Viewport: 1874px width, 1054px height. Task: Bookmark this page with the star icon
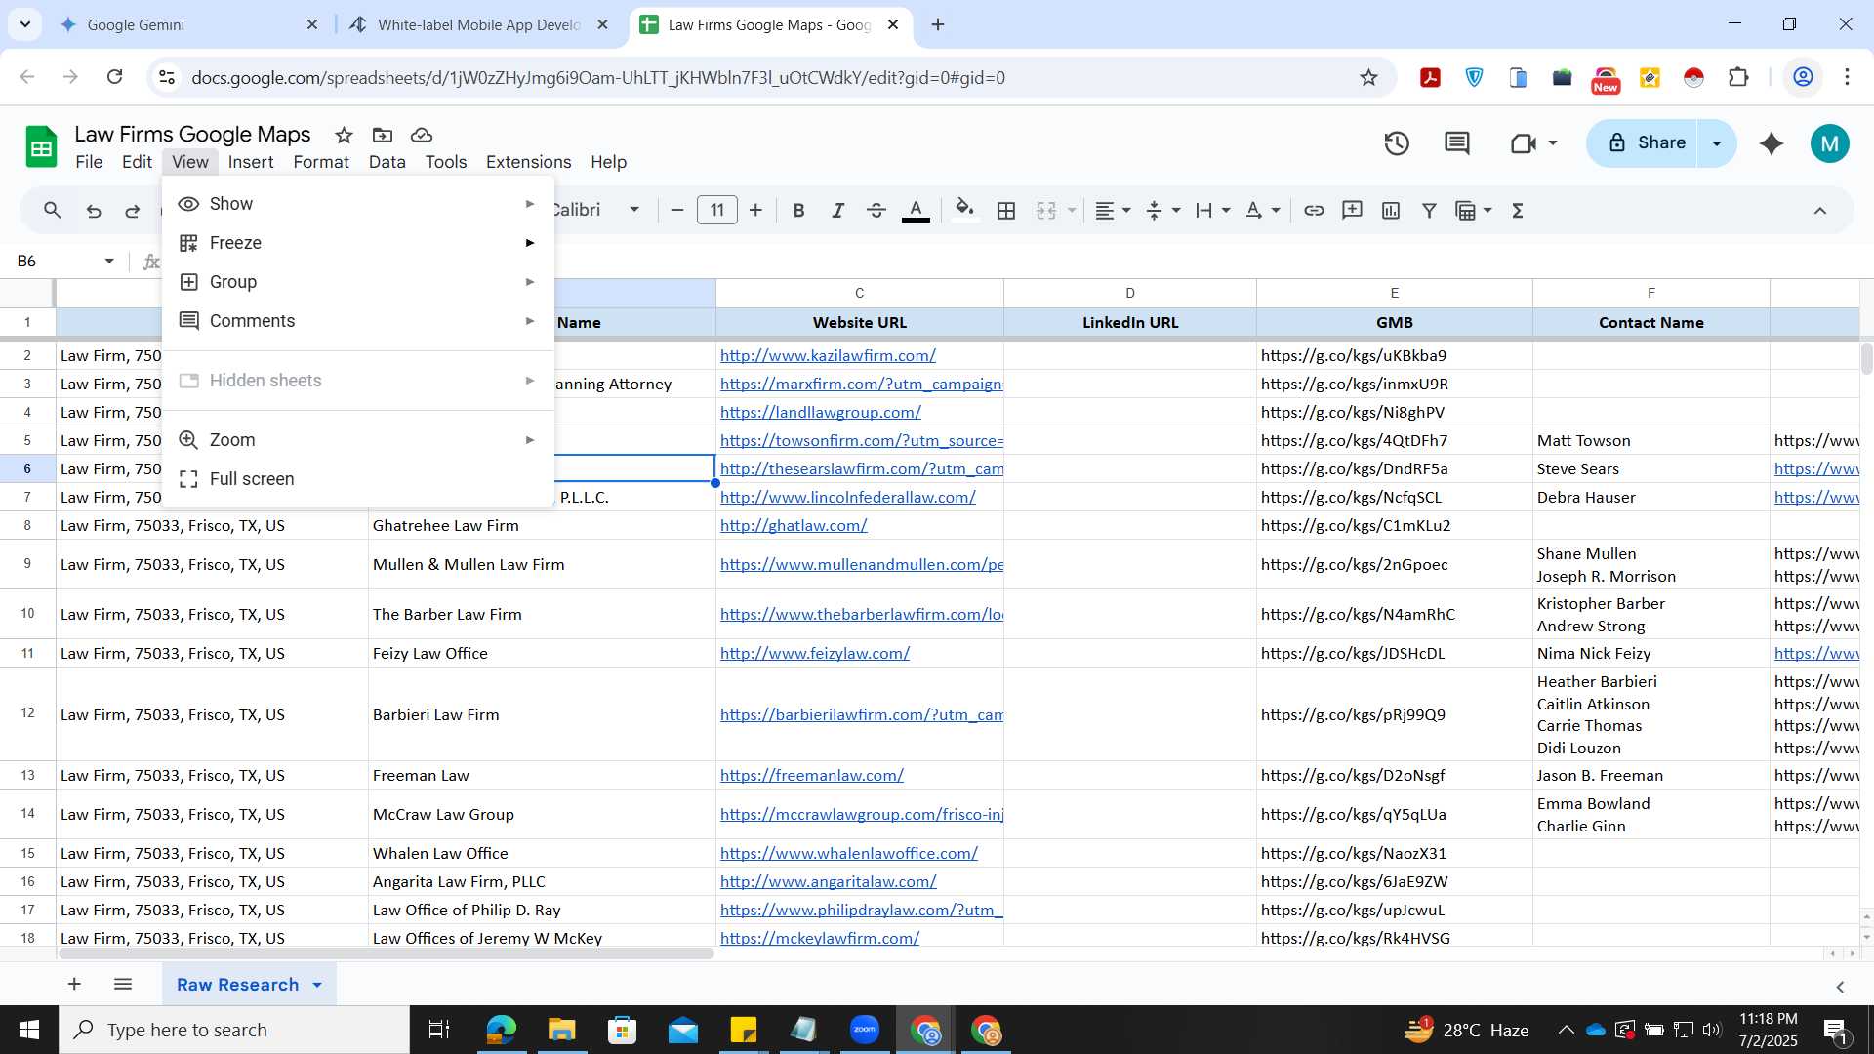1368,77
